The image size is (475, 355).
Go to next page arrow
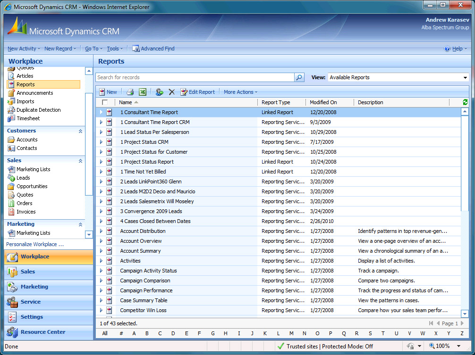pos(462,323)
